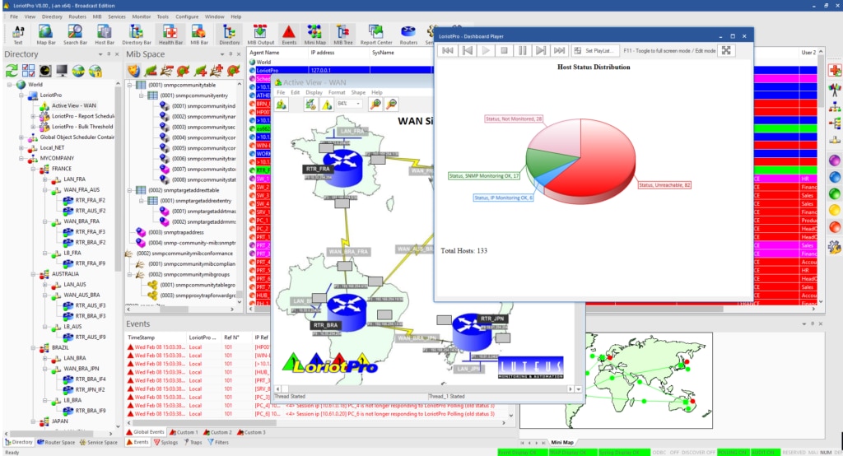This screenshot has width=843, height=456.
Task: Open the Routers toolbar icon
Action: [x=408, y=35]
